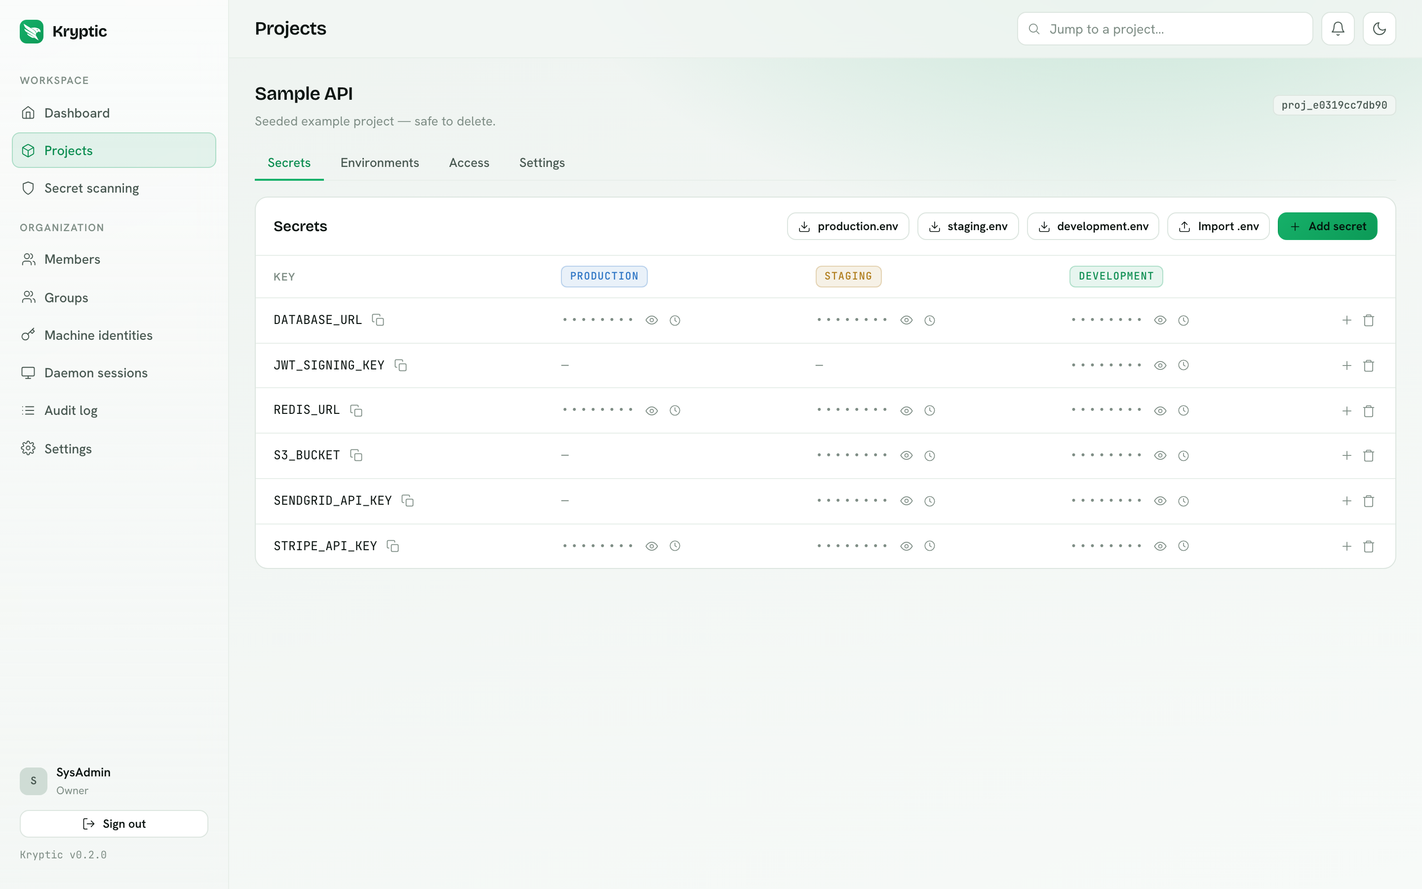The height and width of the screenshot is (889, 1422).
Task: Open the notifications bell
Action: 1338,29
